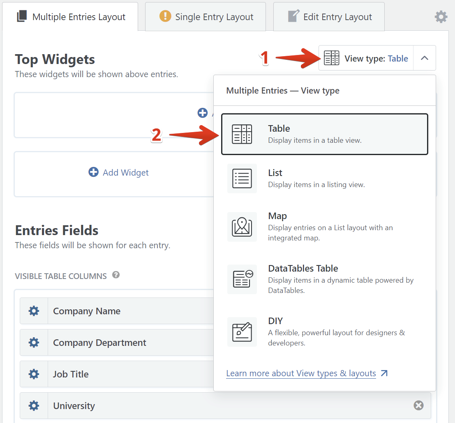Click the Company Name column field
Screen dimensions: 455x423
click(123, 311)
